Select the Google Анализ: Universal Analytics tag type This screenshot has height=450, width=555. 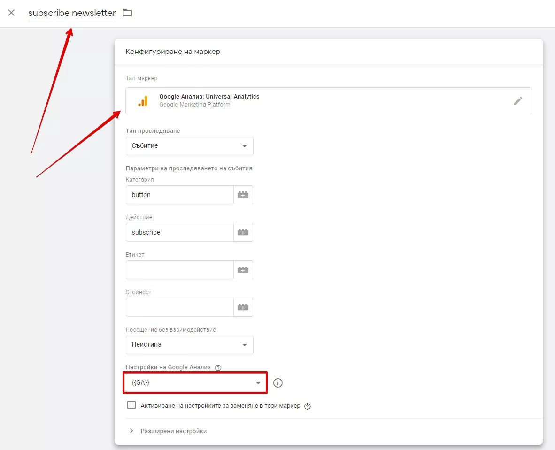(329, 101)
